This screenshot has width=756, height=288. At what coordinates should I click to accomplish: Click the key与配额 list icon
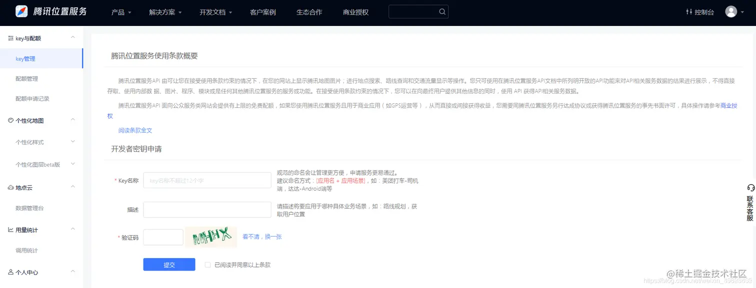click(x=10, y=38)
